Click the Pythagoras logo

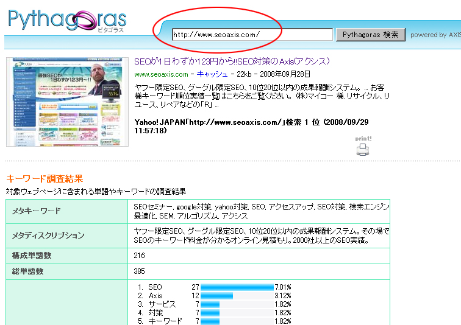pyautogui.click(x=67, y=23)
